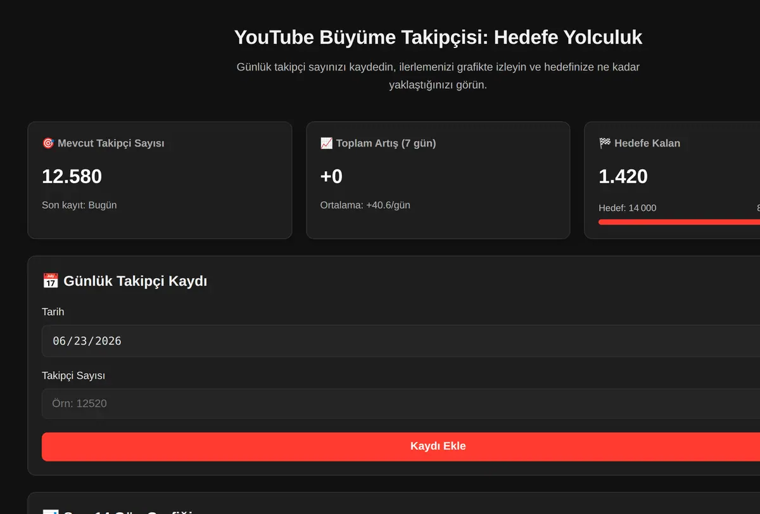760x514 pixels.
Task: Click the checkered flag icon beside Hedefe Kalan
Action: pyautogui.click(x=605, y=143)
